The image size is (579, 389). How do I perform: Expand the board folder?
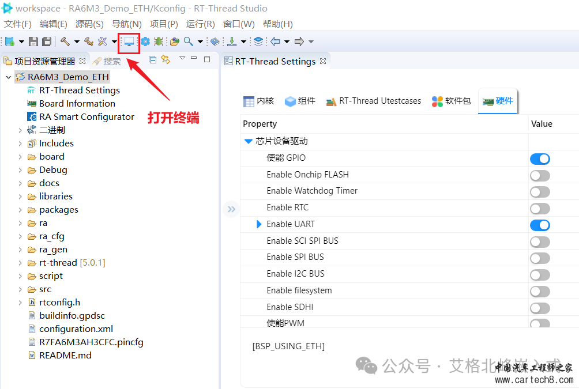coord(20,157)
